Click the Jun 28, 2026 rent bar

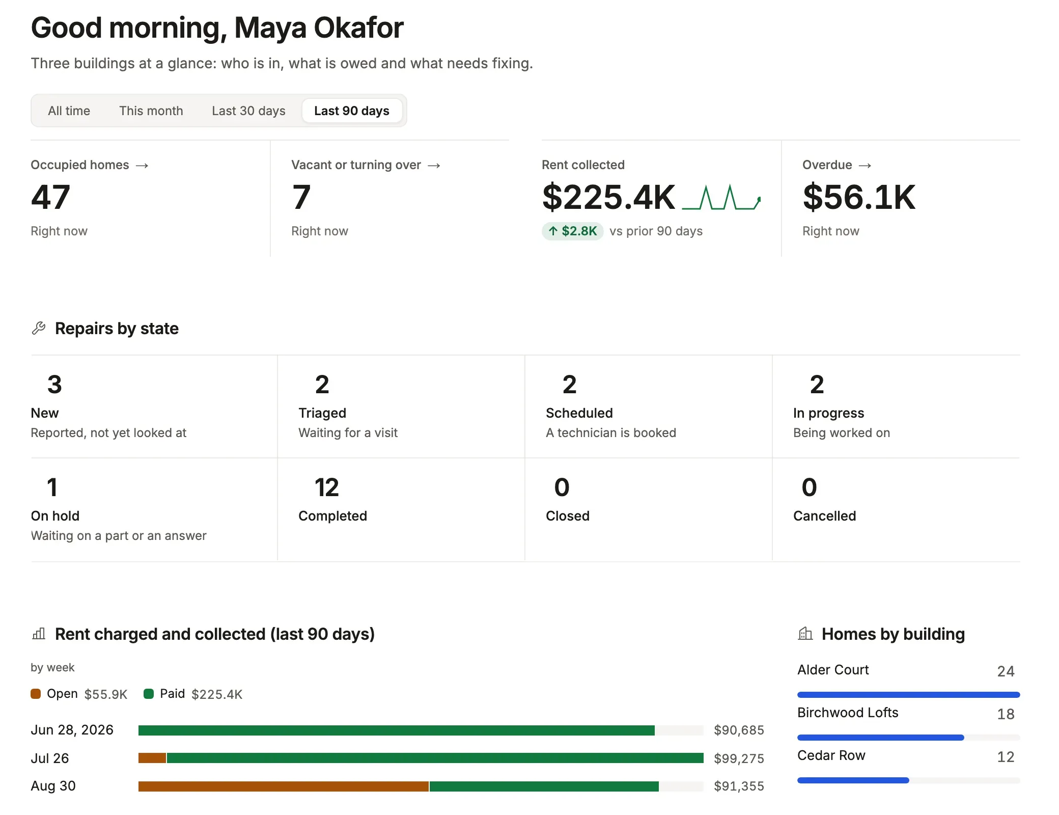coord(421,730)
